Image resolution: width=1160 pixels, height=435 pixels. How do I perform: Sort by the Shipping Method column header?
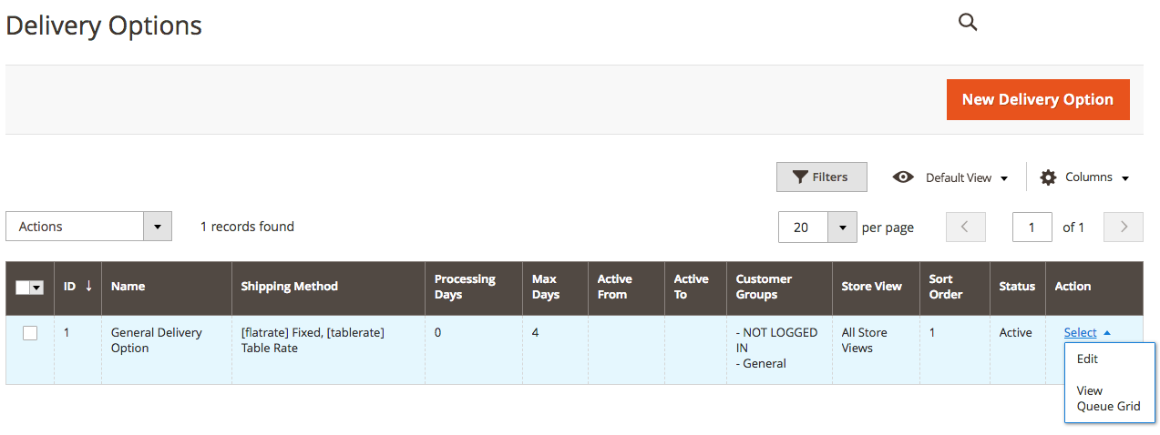[289, 286]
